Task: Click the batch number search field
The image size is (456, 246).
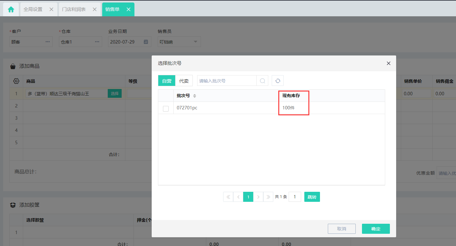Action: [227, 81]
